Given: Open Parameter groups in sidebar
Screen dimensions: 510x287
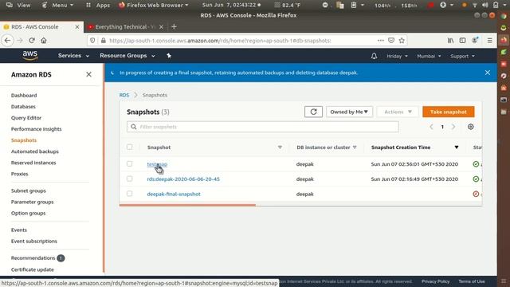Looking at the screenshot, I should click(32, 202).
